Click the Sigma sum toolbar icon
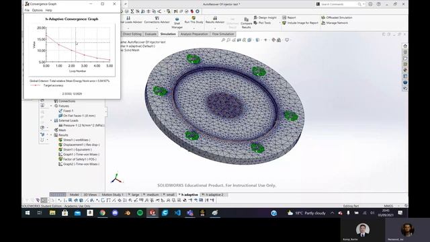 pos(132,11)
